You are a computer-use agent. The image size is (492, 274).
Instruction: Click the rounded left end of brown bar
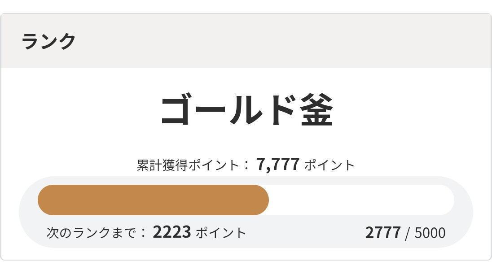(x=44, y=200)
